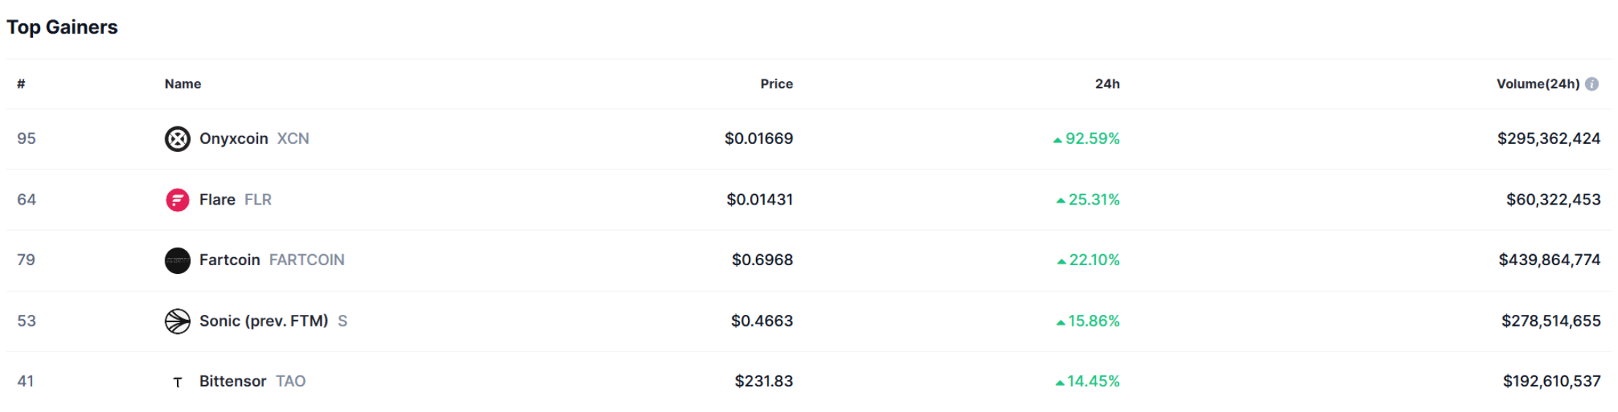Image resolution: width=1618 pixels, height=412 pixels.
Task: Click the # rank column header
Action: [x=21, y=84]
